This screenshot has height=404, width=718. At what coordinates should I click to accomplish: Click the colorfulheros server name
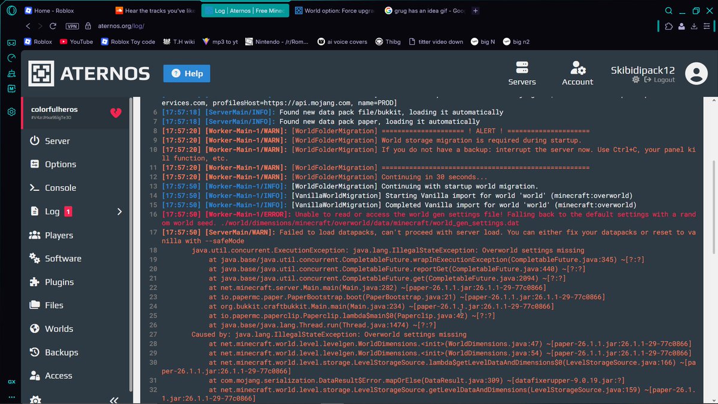point(54,110)
